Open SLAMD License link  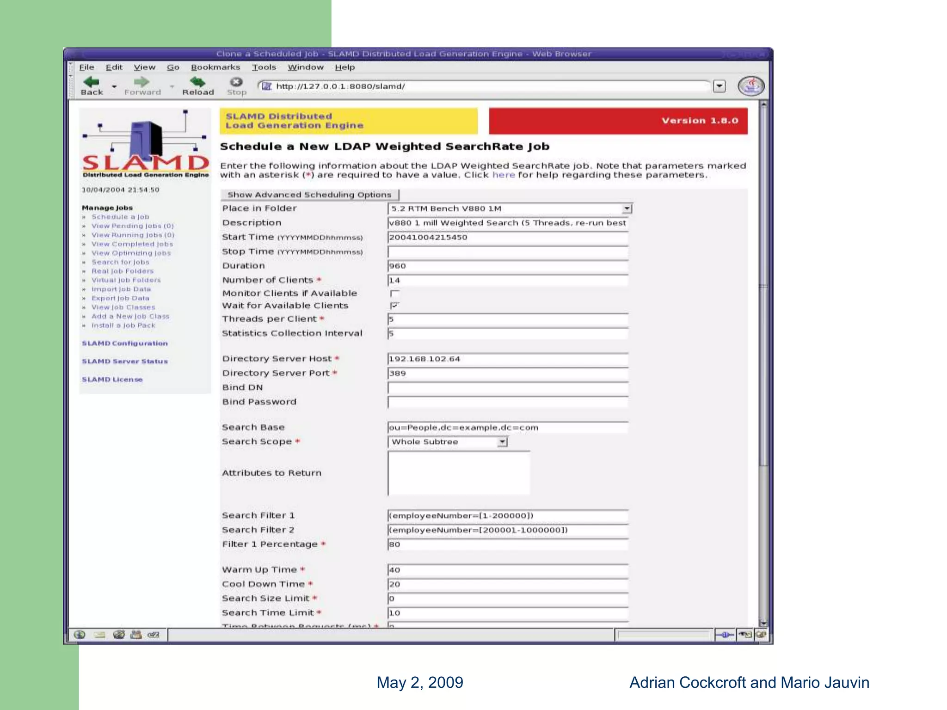[x=112, y=379]
